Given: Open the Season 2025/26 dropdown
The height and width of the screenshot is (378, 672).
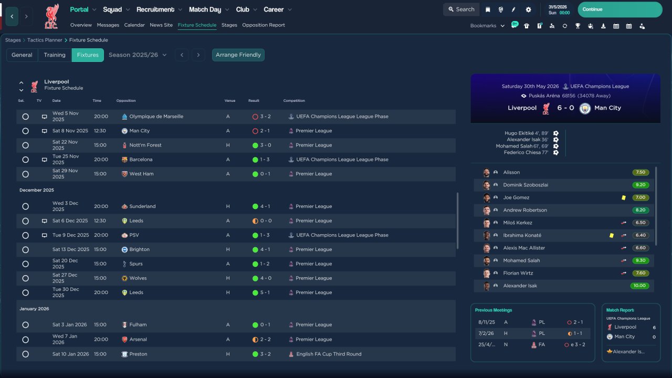Looking at the screenshot, I should pos(138,55).
